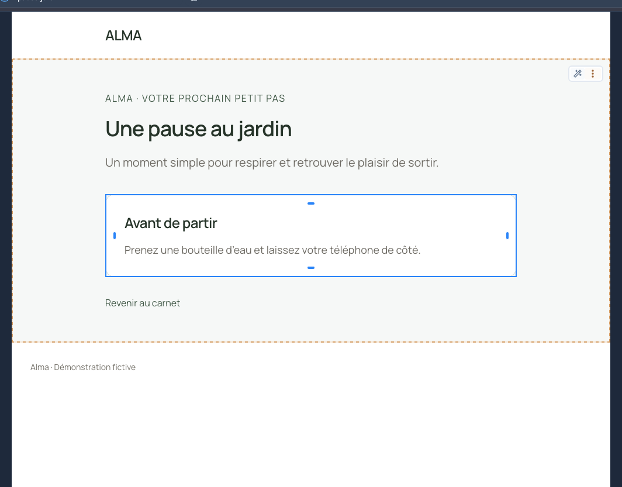Follow the 'Revenir au carnet' link

[143, 303]
